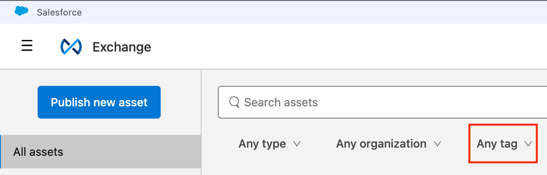Click the blue selection bar beside All assets
The image size is (547, 175).
1,152
